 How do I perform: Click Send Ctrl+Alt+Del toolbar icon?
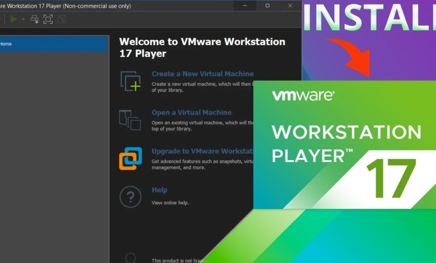tap(35, 19)
